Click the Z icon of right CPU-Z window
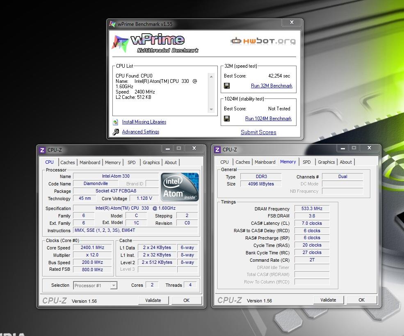 217,150
